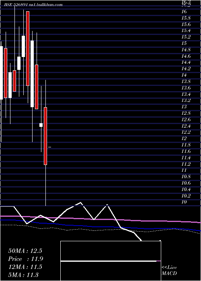Click the 13 price axis label
Viewport: 201px width, 281px height.
(184, 107)
